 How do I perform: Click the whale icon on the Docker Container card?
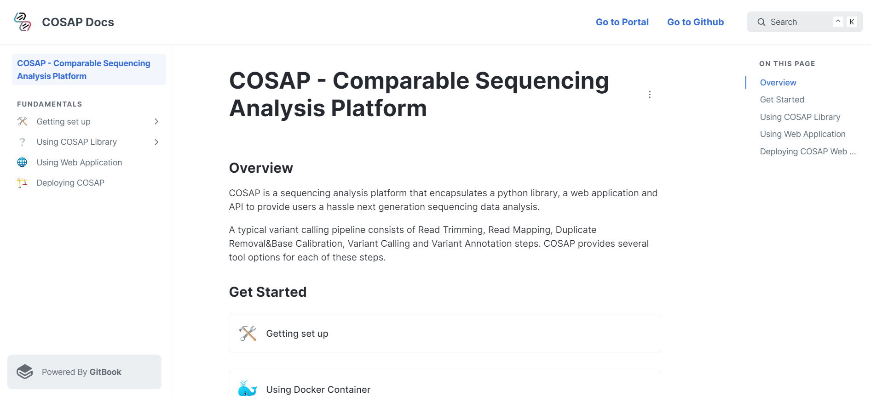[x=248, y=389]
